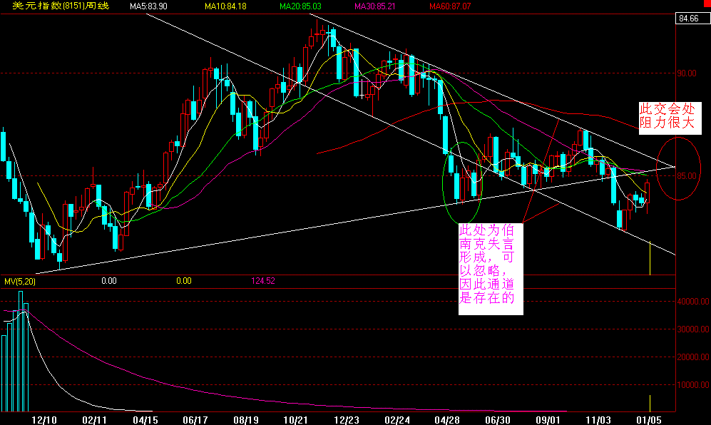Select the MA60:87.07 indicator label

coord(450,6)
